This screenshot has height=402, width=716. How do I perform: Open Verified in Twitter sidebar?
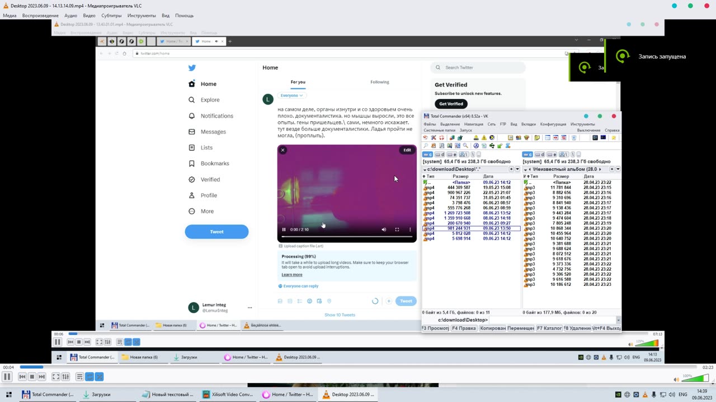point(205,179)
